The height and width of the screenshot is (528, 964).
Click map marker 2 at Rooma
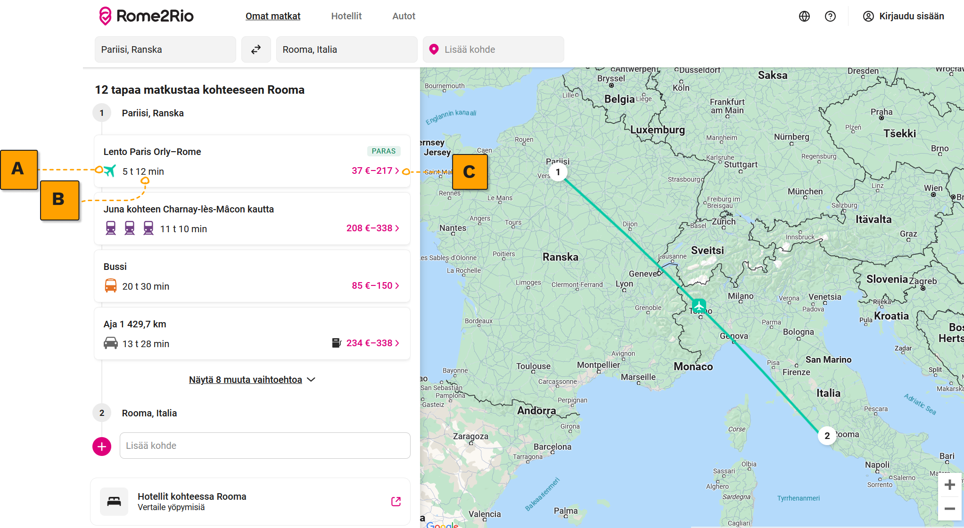pos(827,436)
